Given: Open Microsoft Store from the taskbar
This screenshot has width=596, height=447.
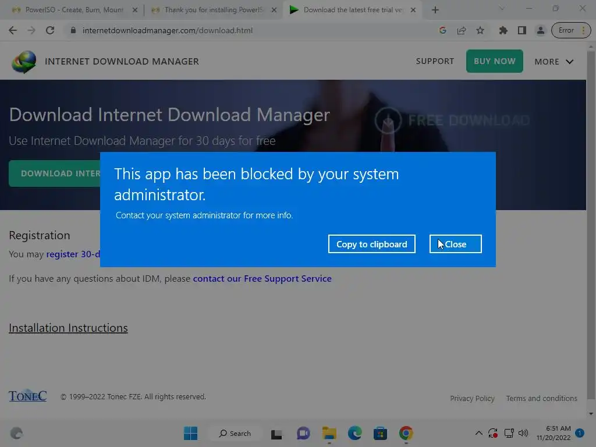Looking at the screenshot, I should tap(380, 433).
